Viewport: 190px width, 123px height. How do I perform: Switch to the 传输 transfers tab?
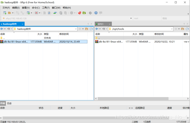point(3,103)
